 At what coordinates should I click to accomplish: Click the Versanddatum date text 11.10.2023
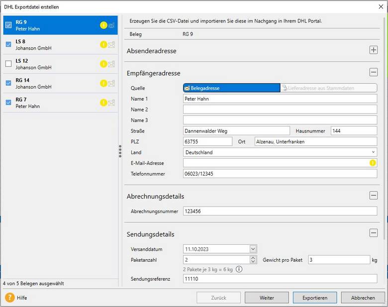pyautogui.click(x=196, y=249)
